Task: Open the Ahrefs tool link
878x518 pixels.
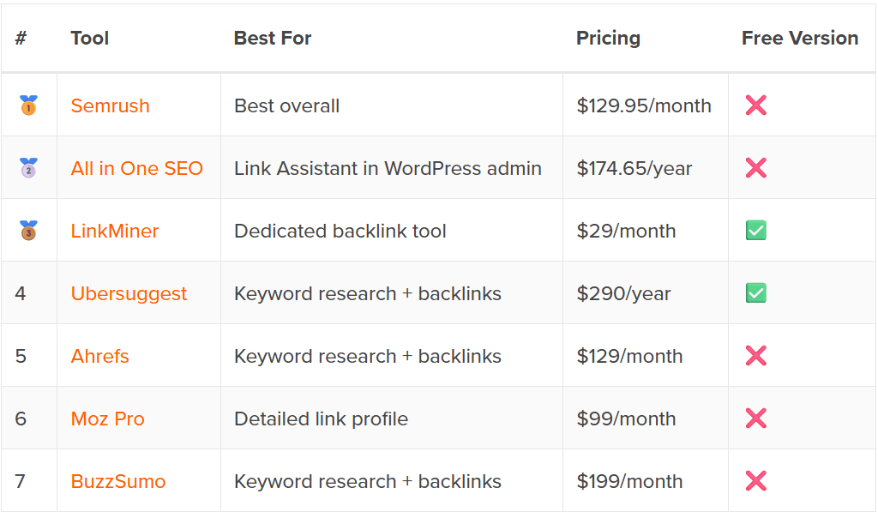Action: (99, 356)
